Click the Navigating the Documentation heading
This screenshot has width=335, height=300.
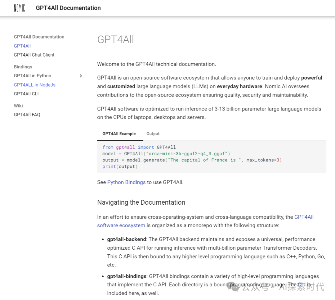[x=141, y=202]
